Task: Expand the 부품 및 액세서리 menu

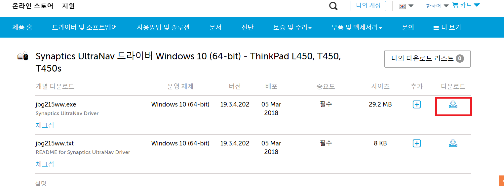Action: 357,28
